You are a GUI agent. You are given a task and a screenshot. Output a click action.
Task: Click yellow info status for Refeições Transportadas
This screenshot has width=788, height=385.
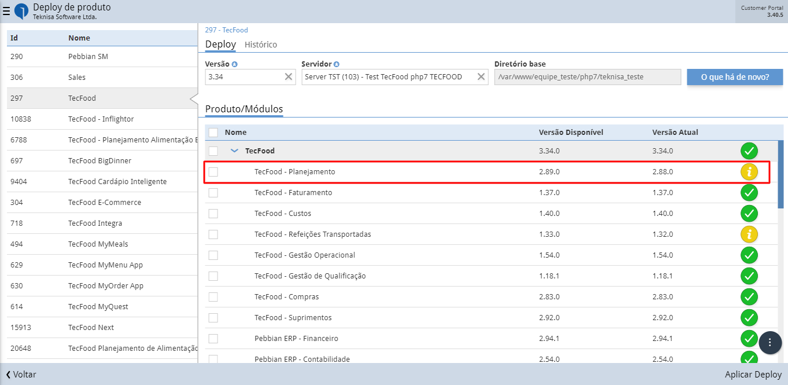tap(749, 234)
